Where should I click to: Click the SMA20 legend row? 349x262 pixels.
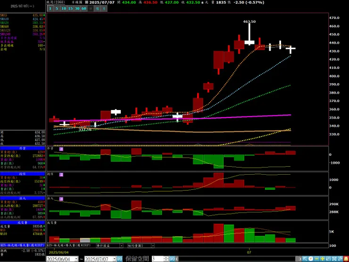pos(23,23)
